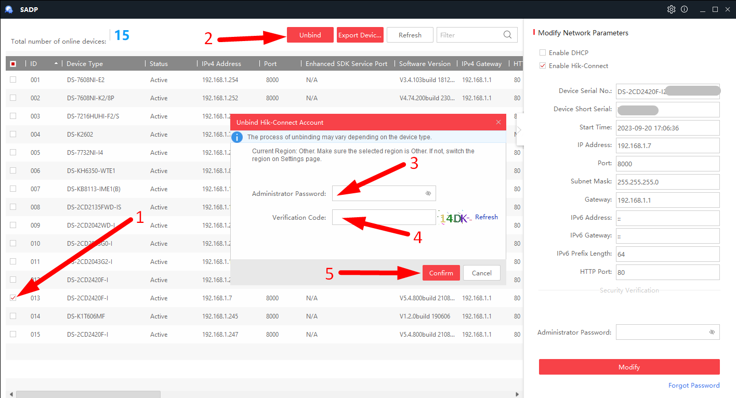
Task: Click the red Modify button
Action: pyautogui.click(x=629, y=367)
